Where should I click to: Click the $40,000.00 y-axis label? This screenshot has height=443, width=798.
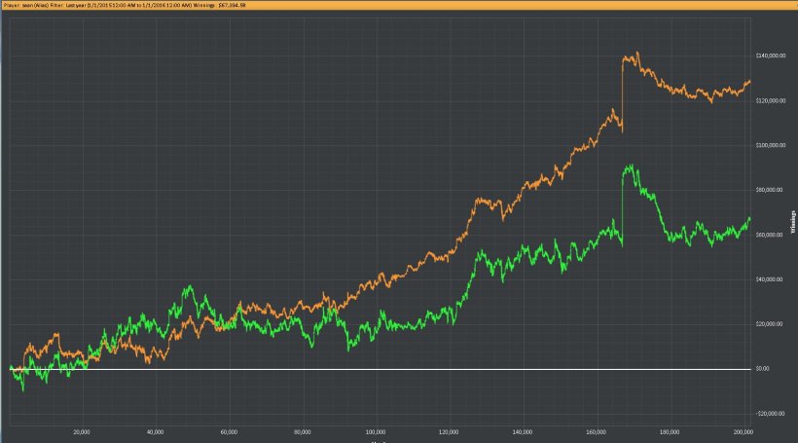pos(774,279)
